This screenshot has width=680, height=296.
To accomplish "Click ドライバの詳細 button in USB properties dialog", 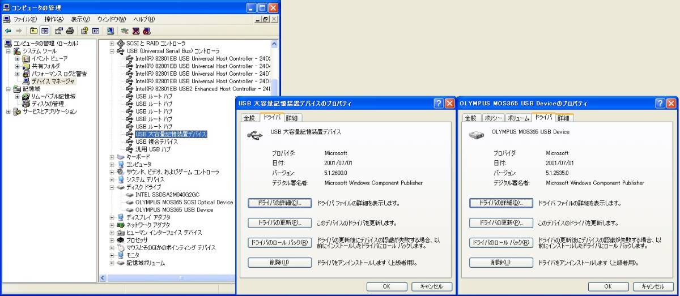I will [279, 203].
